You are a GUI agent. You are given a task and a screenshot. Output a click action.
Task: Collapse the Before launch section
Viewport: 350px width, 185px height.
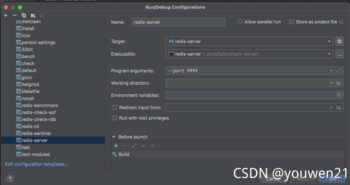point(114,137)
